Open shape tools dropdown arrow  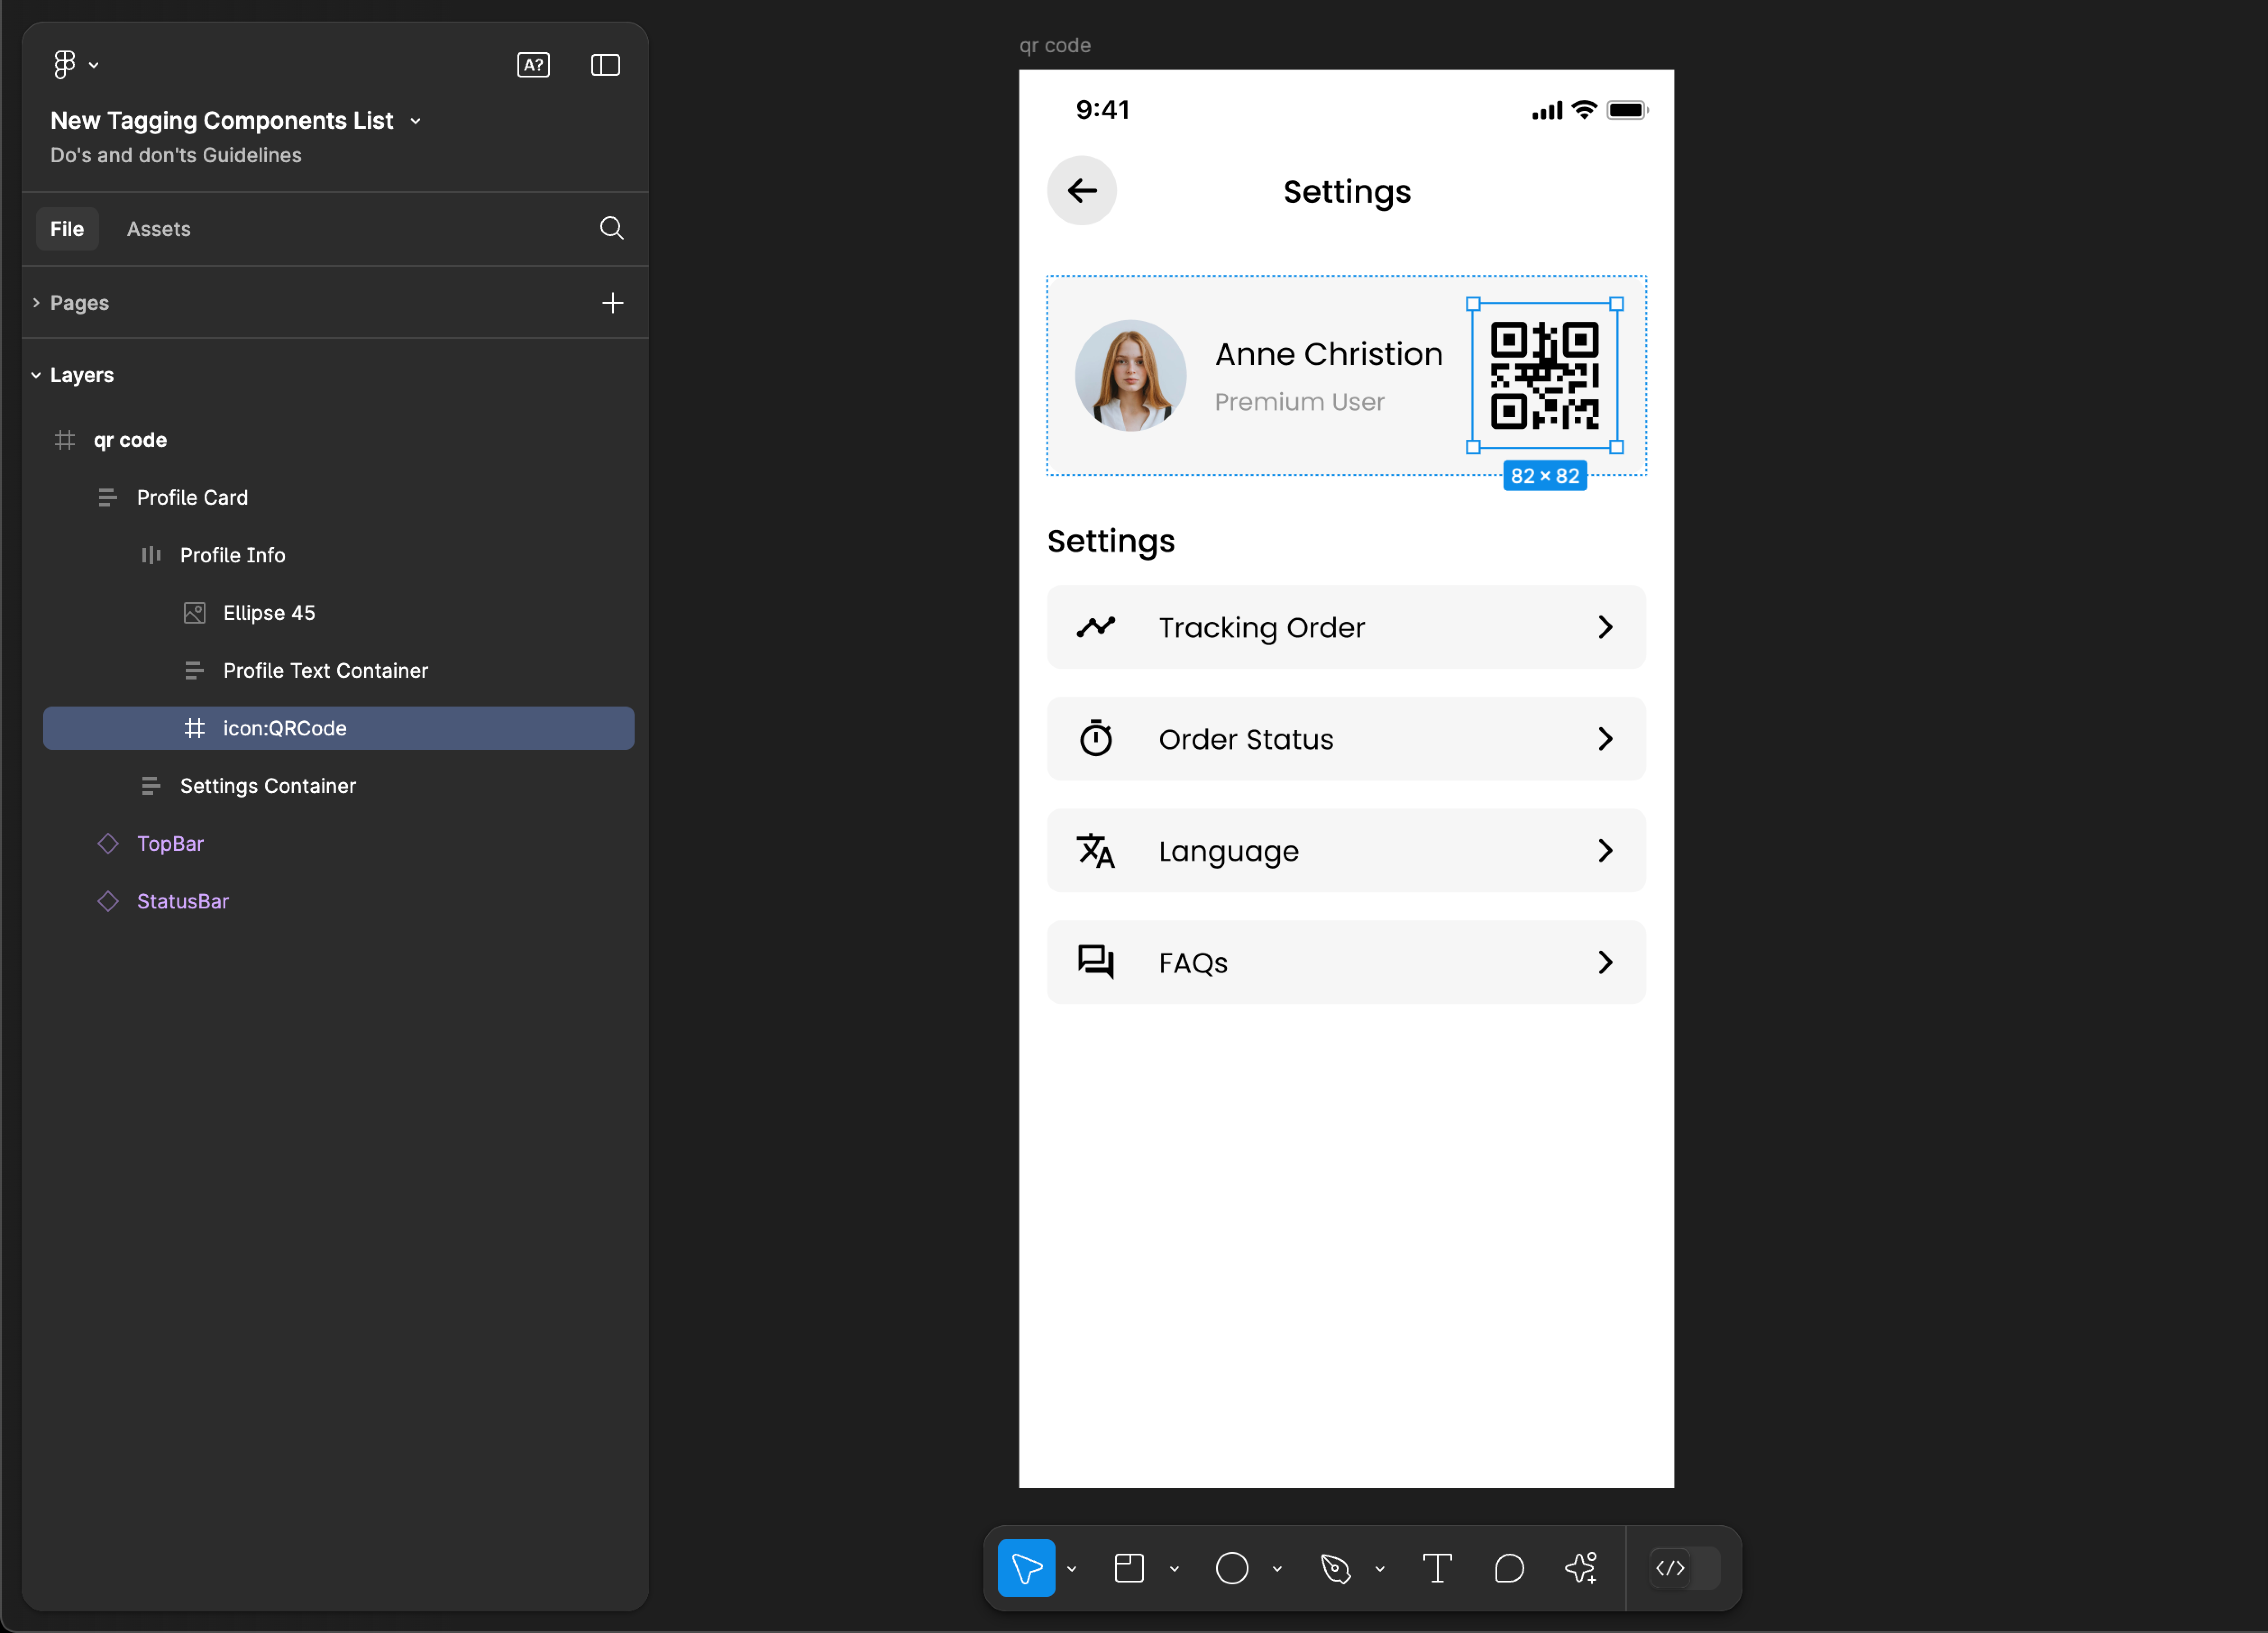click(1277, 1569)
